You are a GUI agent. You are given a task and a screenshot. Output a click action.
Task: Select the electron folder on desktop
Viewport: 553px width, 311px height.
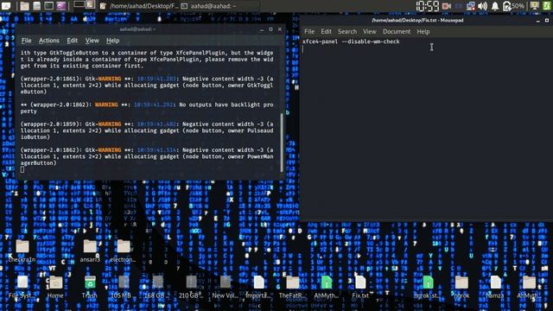coord(123,251)
